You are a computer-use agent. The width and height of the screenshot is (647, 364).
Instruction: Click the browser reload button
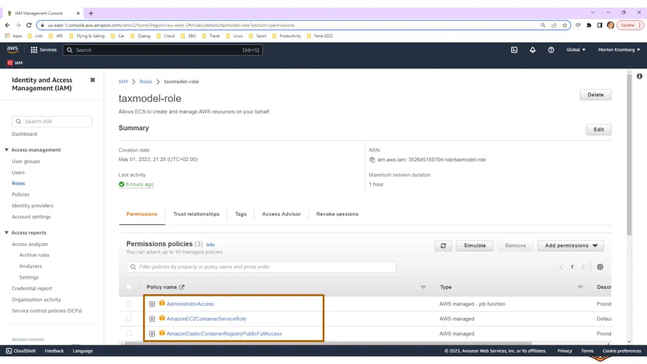[29, 25]
